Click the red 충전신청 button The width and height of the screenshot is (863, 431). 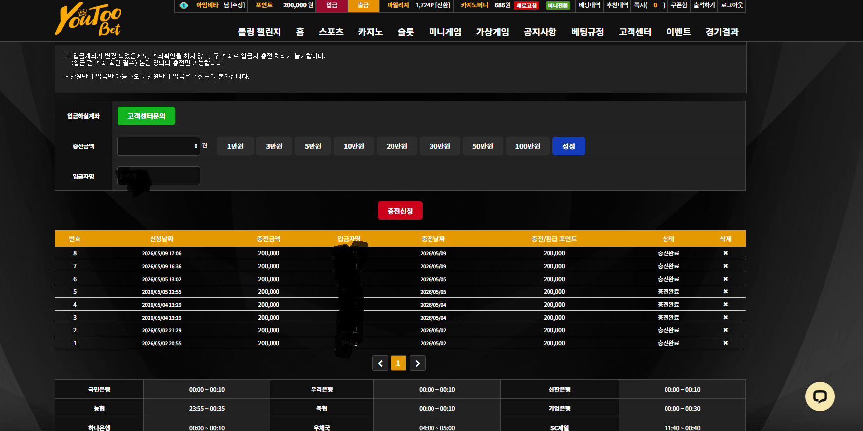pyautogui.click(x=400, y=211)
